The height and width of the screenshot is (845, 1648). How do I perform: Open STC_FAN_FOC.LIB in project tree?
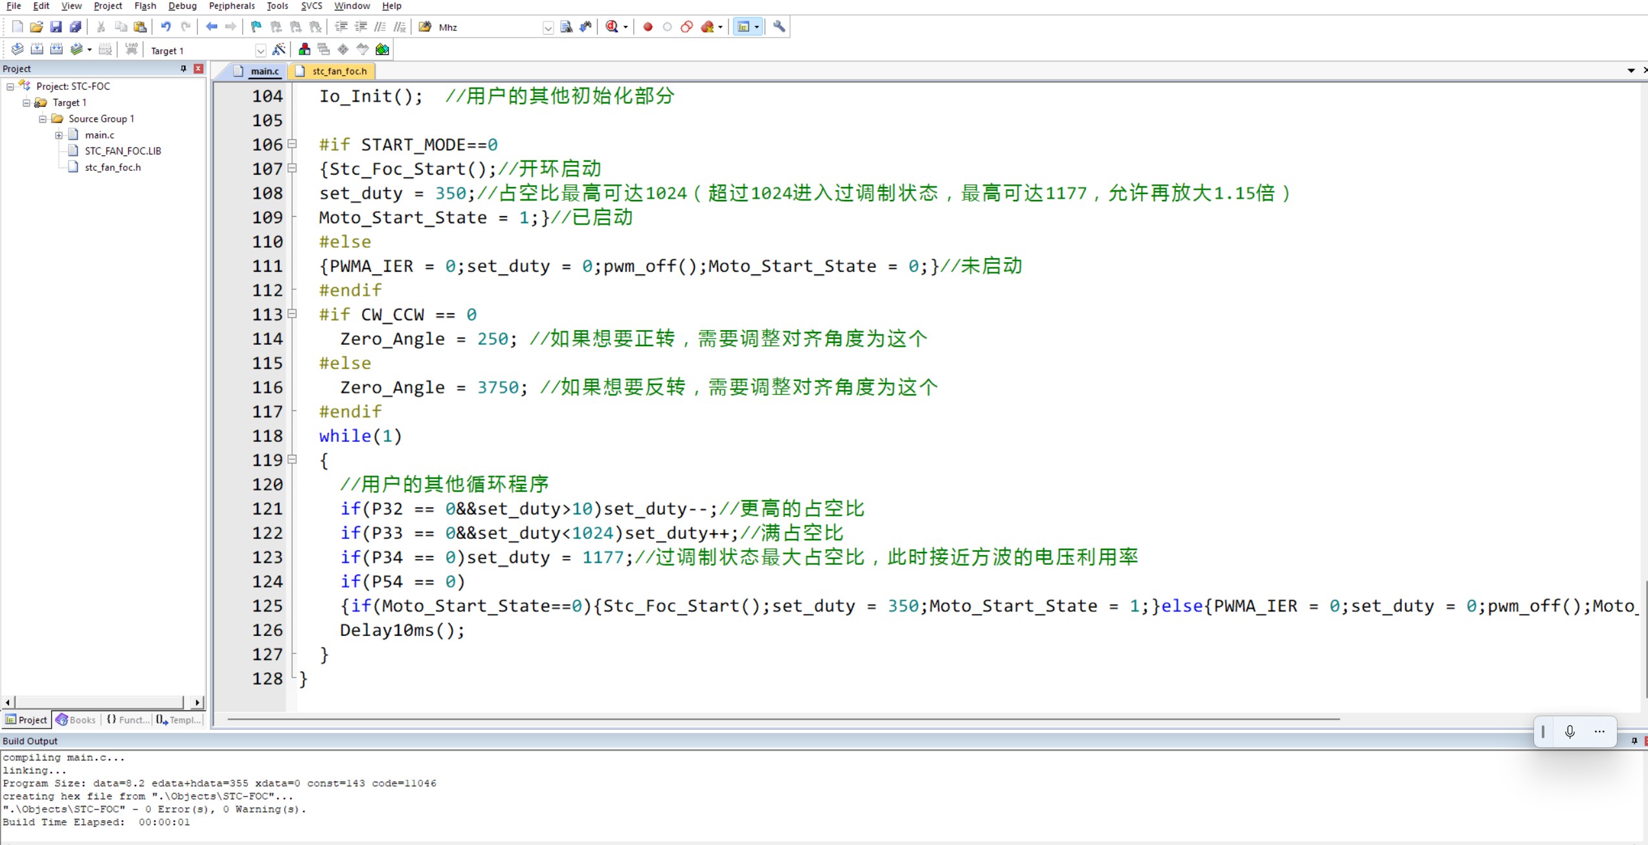coord(122,151)
